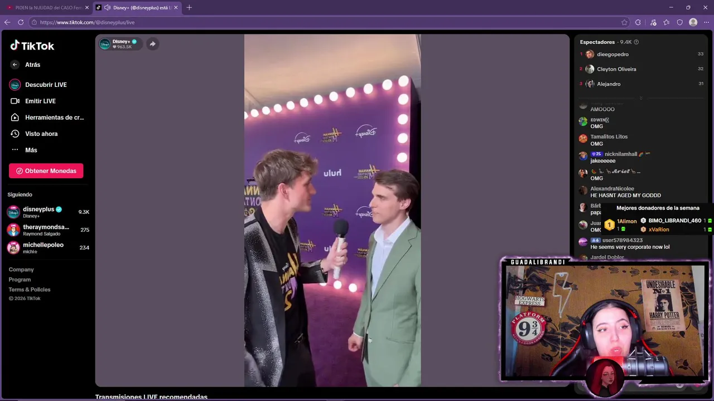714x401 pixels.
Task: Click 1Alimon top donor
Action: [626, 222]
